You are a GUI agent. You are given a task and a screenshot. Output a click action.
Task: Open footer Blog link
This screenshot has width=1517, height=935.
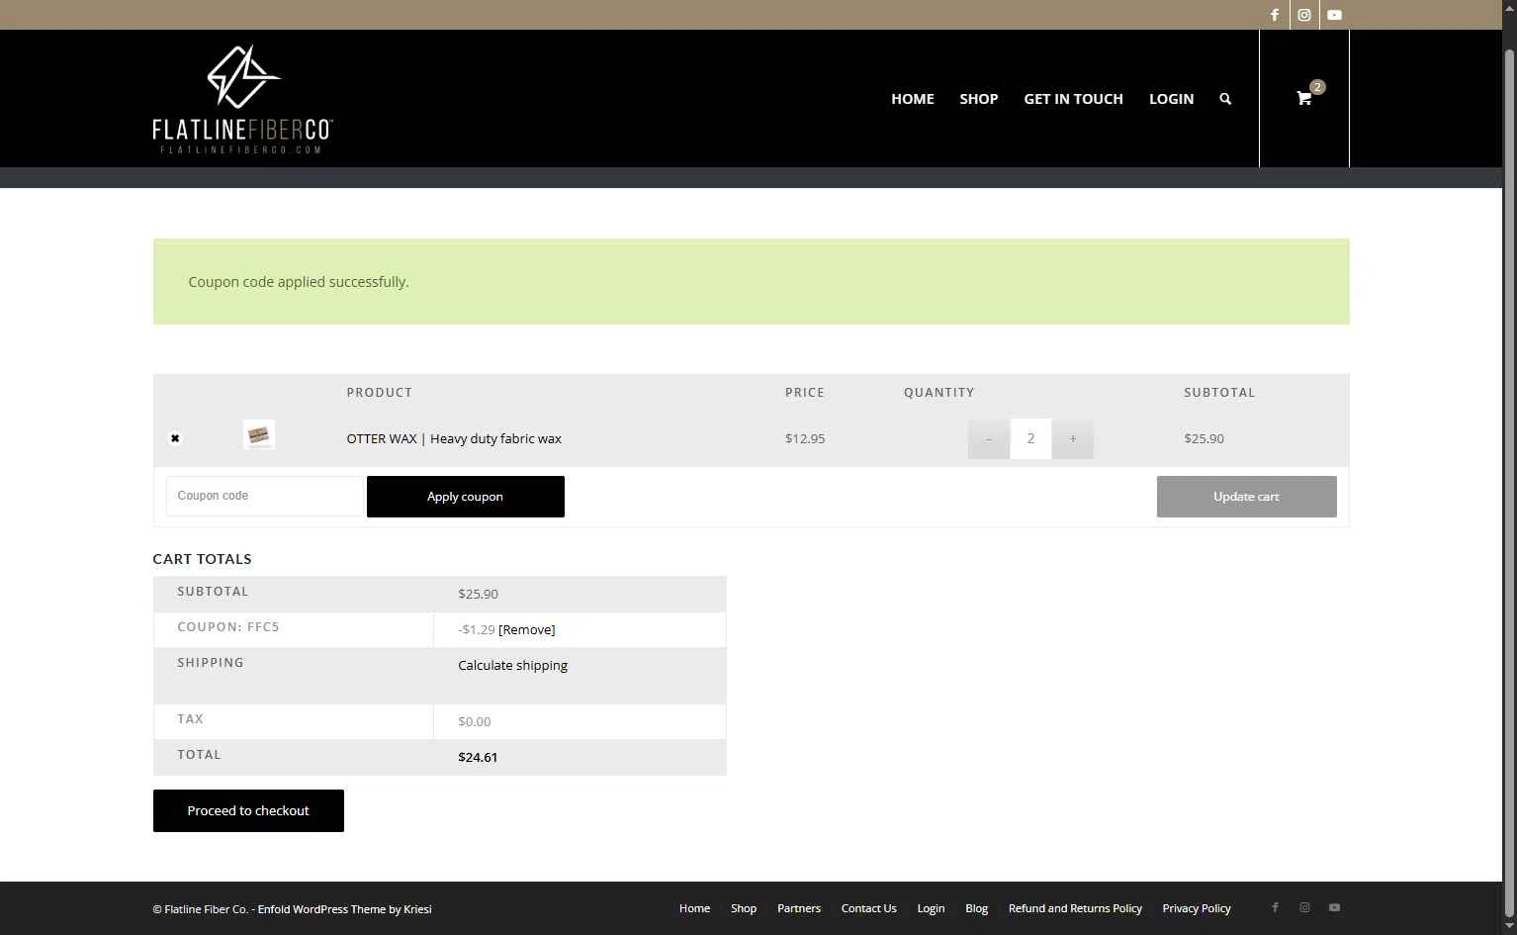[976, 908]
